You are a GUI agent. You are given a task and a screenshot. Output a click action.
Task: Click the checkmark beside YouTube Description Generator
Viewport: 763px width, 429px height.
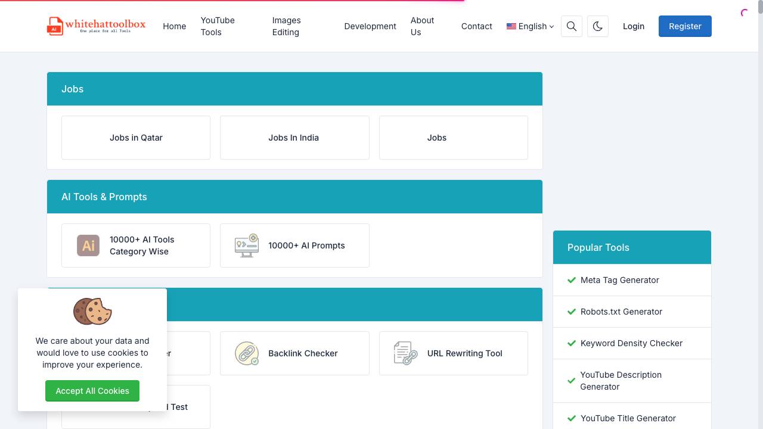[572, 381]
